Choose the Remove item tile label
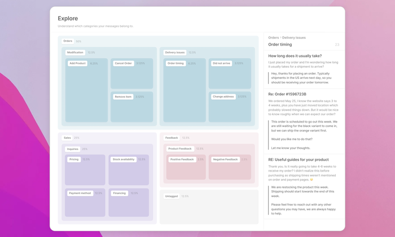 (x=123, y=96)
